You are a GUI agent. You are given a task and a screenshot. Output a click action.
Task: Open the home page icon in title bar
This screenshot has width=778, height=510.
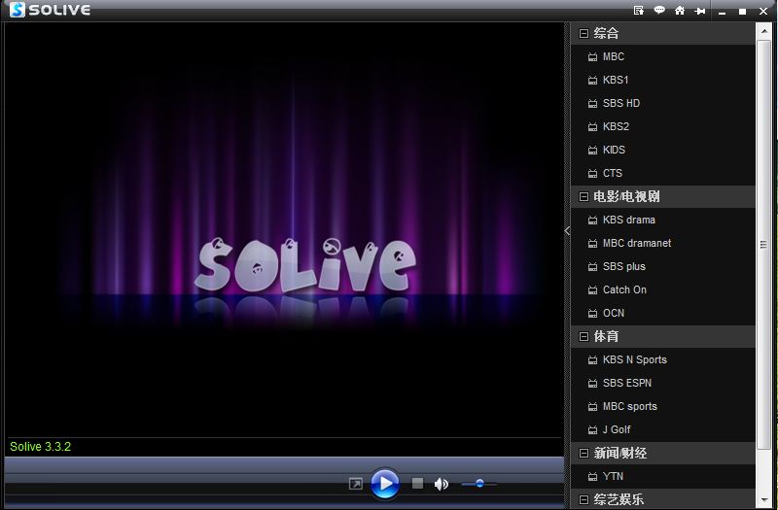pos(680,11)
